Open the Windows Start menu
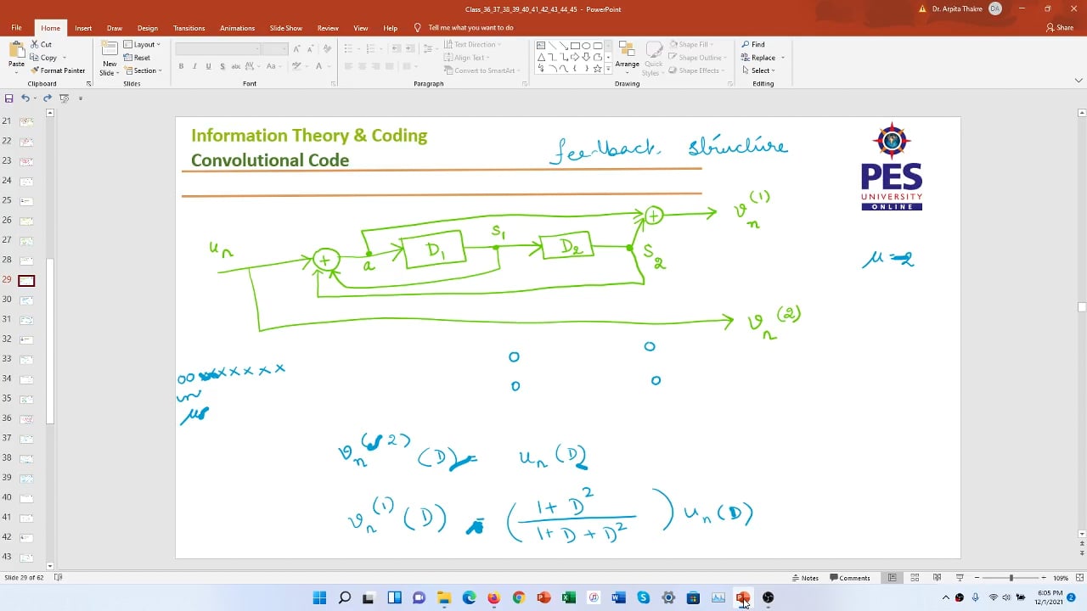This screenshot has height=611, width=1087. pyautogui.click(x=319, y=597)
